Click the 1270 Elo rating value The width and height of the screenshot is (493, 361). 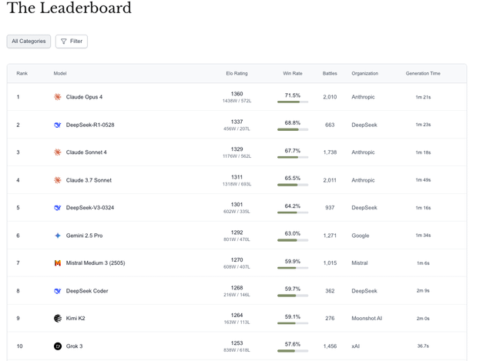click(x=236, y=260)
